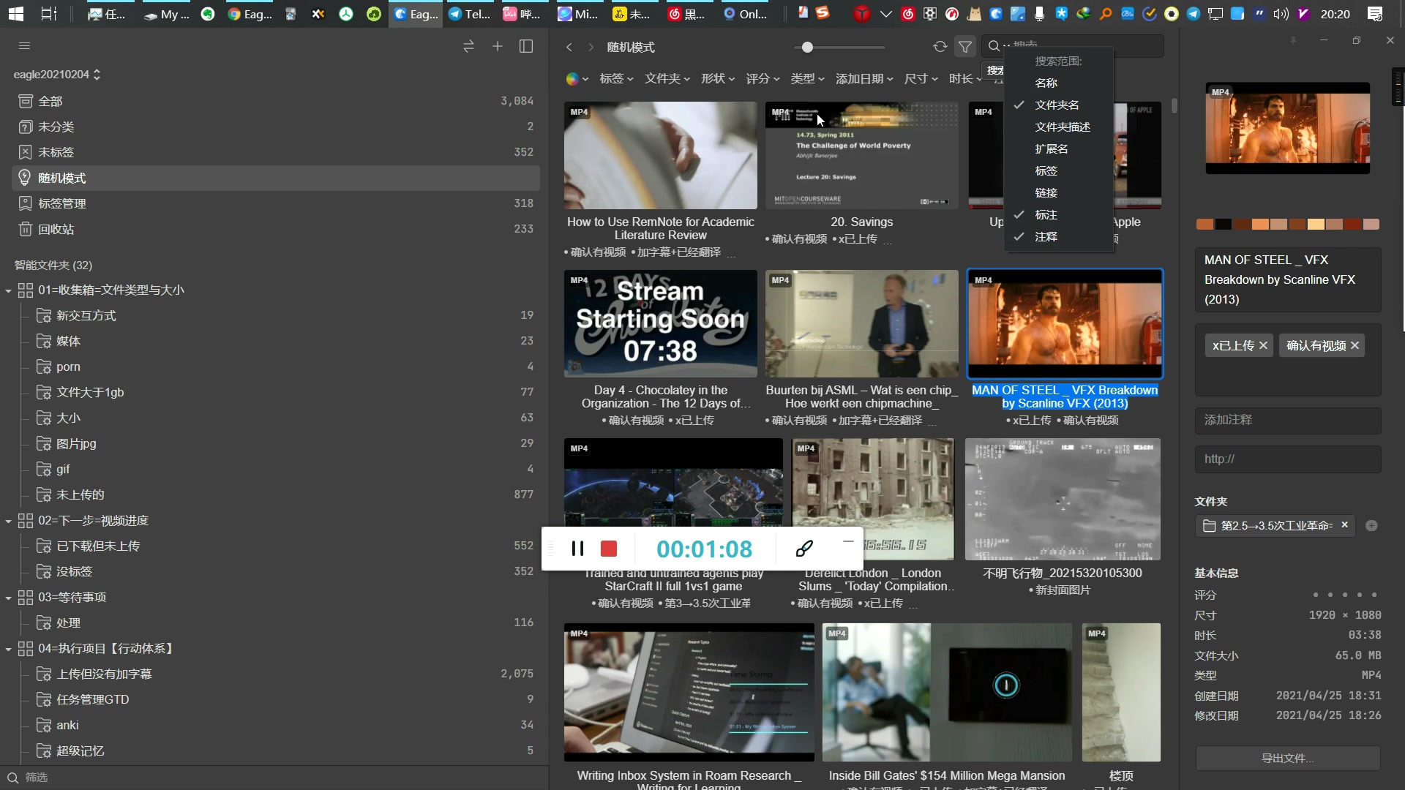Select the 20. Savings video thumbnail

(861, 155)
